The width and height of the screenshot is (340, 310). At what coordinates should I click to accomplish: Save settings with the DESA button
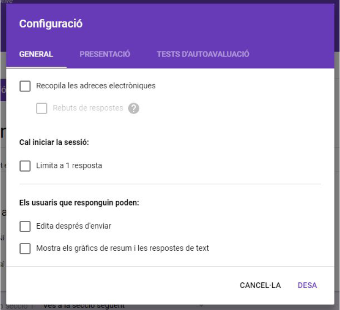[x=307, y=285]
